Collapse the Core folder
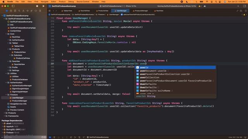 coord(6,34)
